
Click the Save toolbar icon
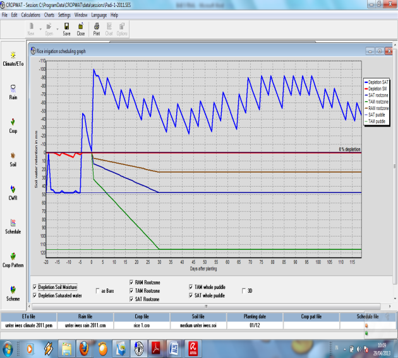coord(66,29)
